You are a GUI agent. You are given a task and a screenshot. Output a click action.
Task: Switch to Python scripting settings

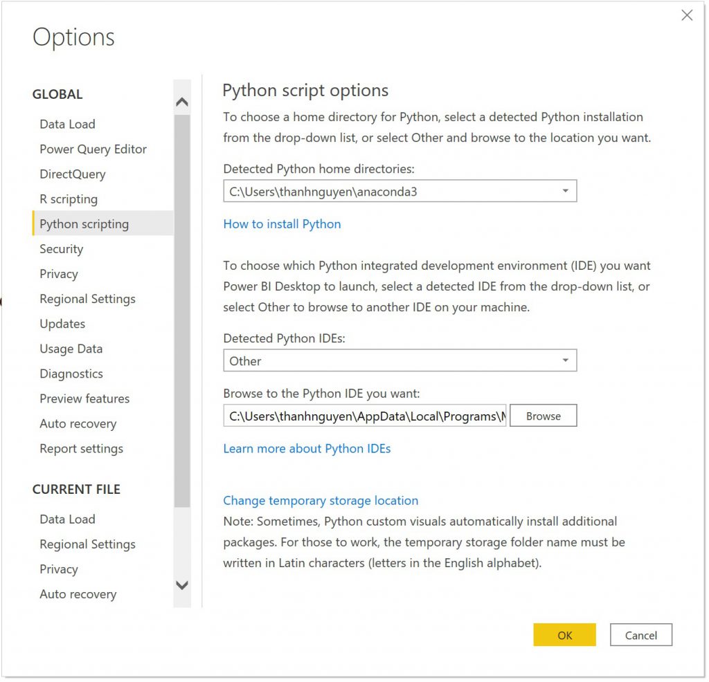[x=84, y=223]
